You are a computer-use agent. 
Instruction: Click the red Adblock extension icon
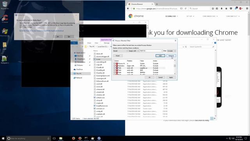pyautogui.click(x=241, y=9)
